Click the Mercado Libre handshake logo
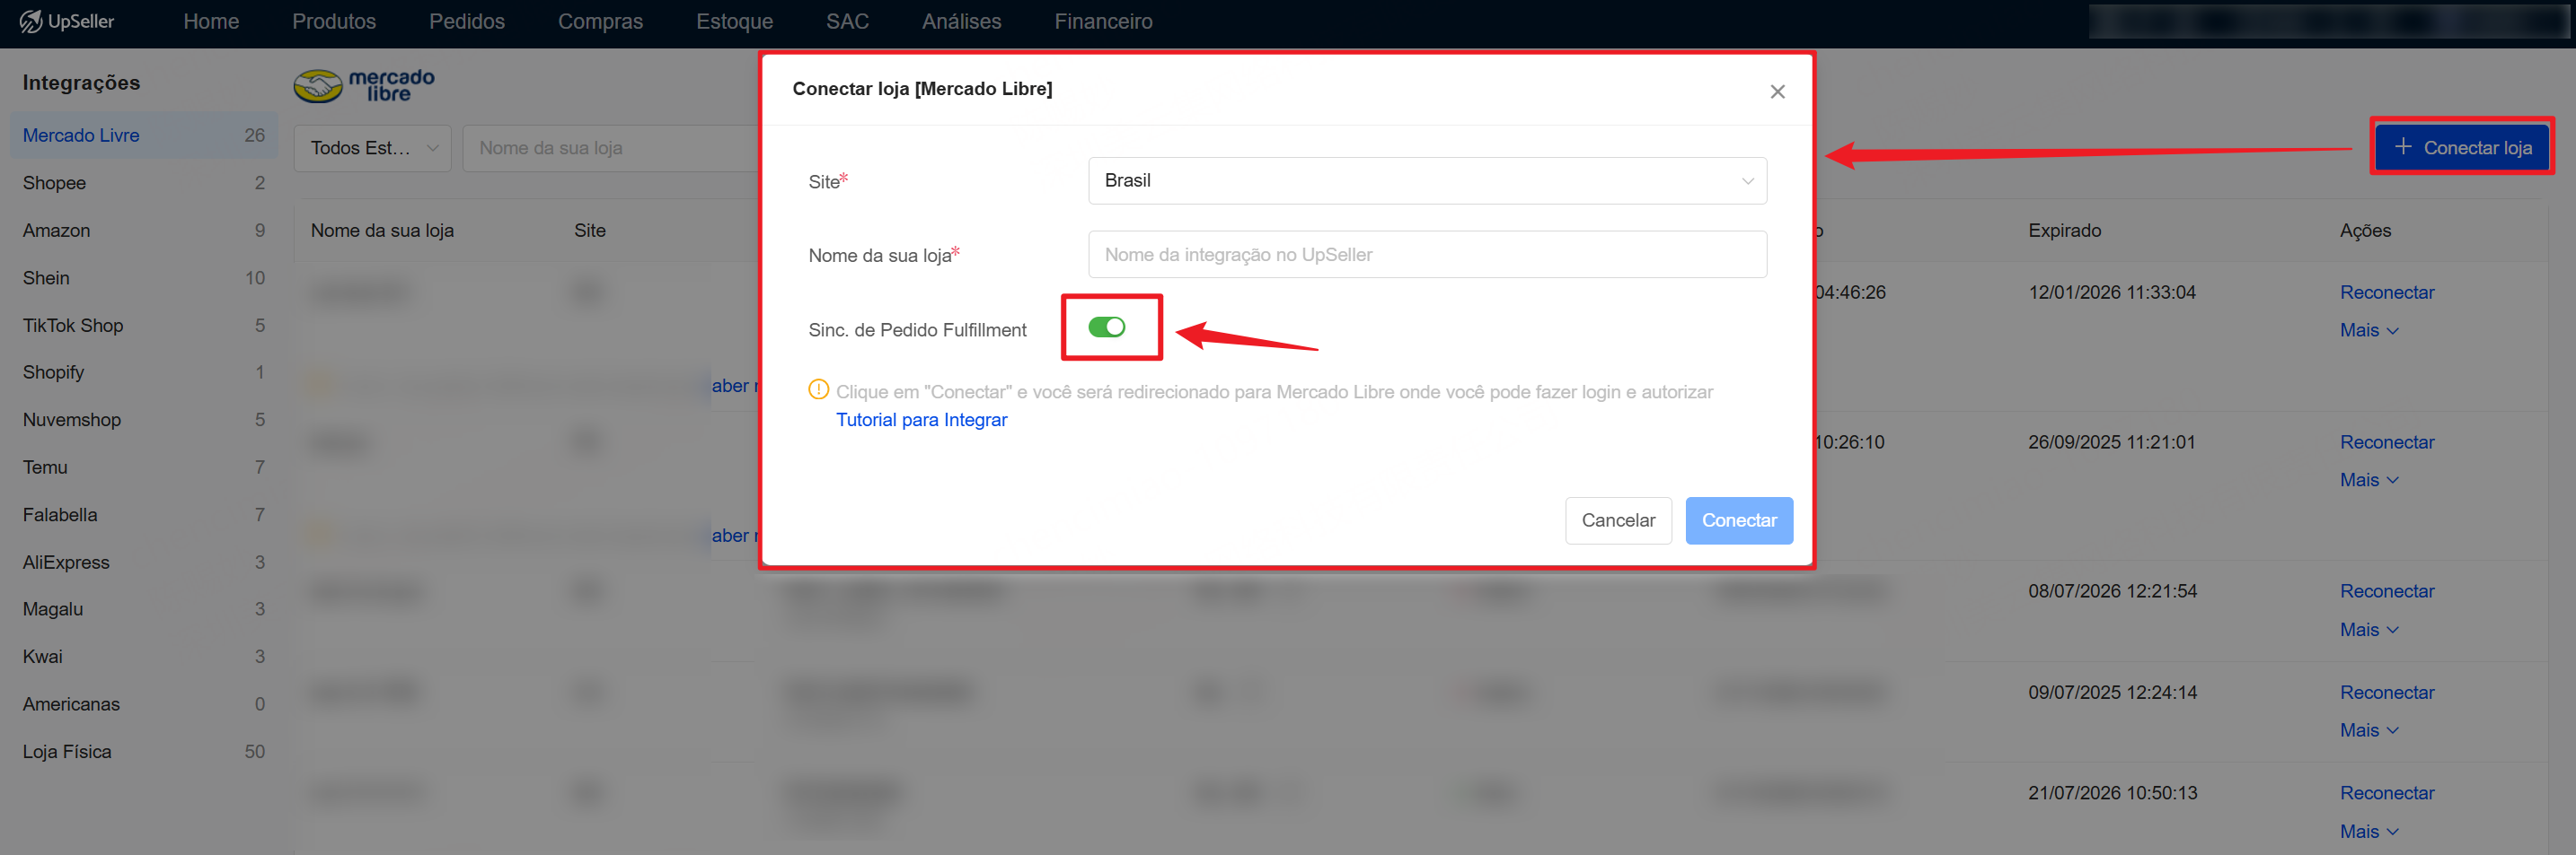The width and height of the screenshot is (2576, 855). coord(318,86)
